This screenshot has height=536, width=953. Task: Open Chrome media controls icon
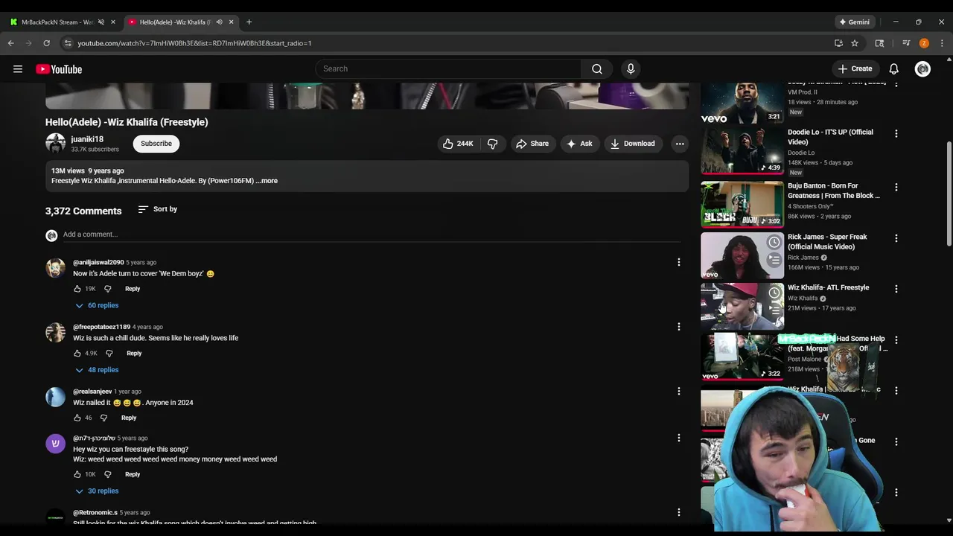pos(906,43)
